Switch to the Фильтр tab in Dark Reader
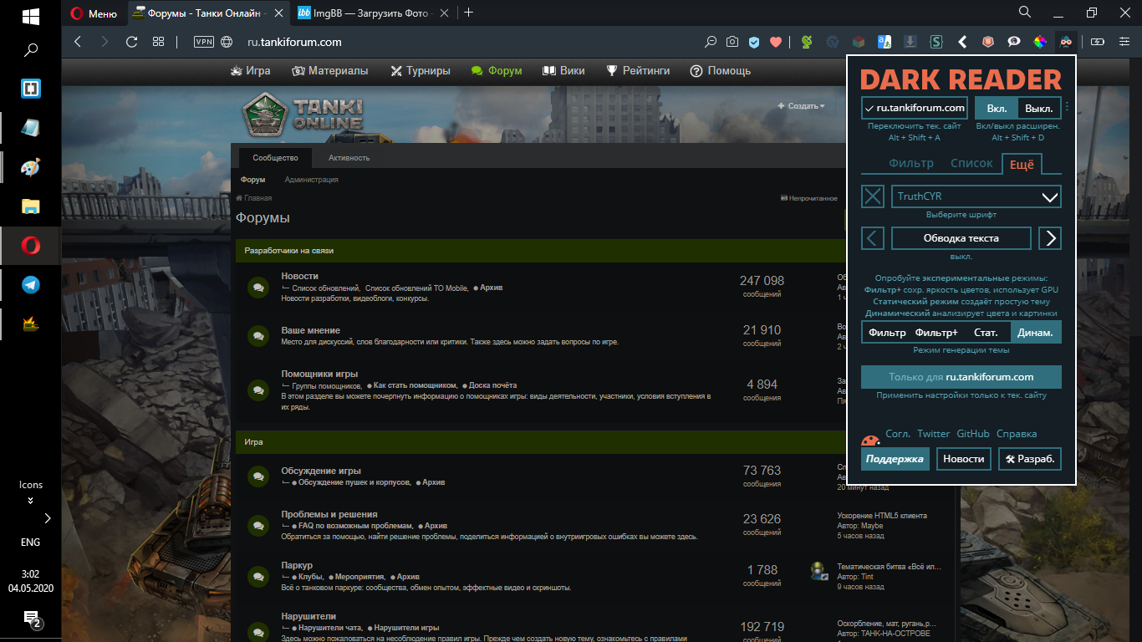The image size is (1142, 642). (x=911, y=164)
